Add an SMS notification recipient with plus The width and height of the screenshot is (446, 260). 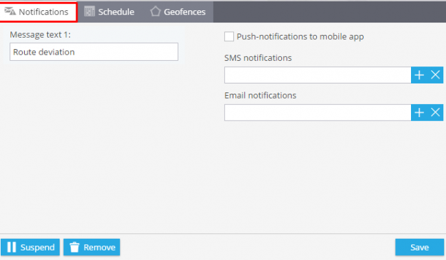[x=419, y=75]
